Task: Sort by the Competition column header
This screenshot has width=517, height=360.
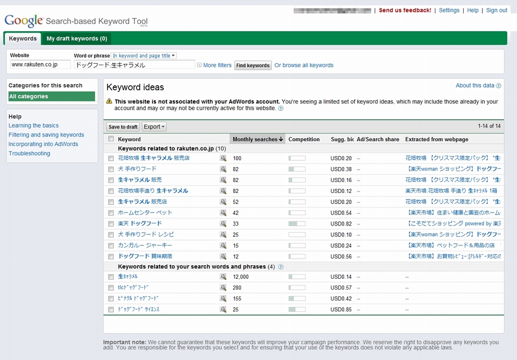Action: coord(304,139)
